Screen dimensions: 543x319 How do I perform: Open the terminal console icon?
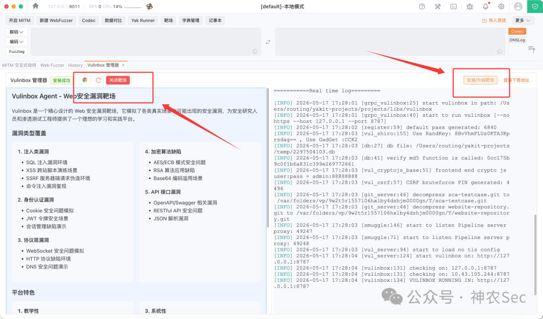click(x=454, y=6)
